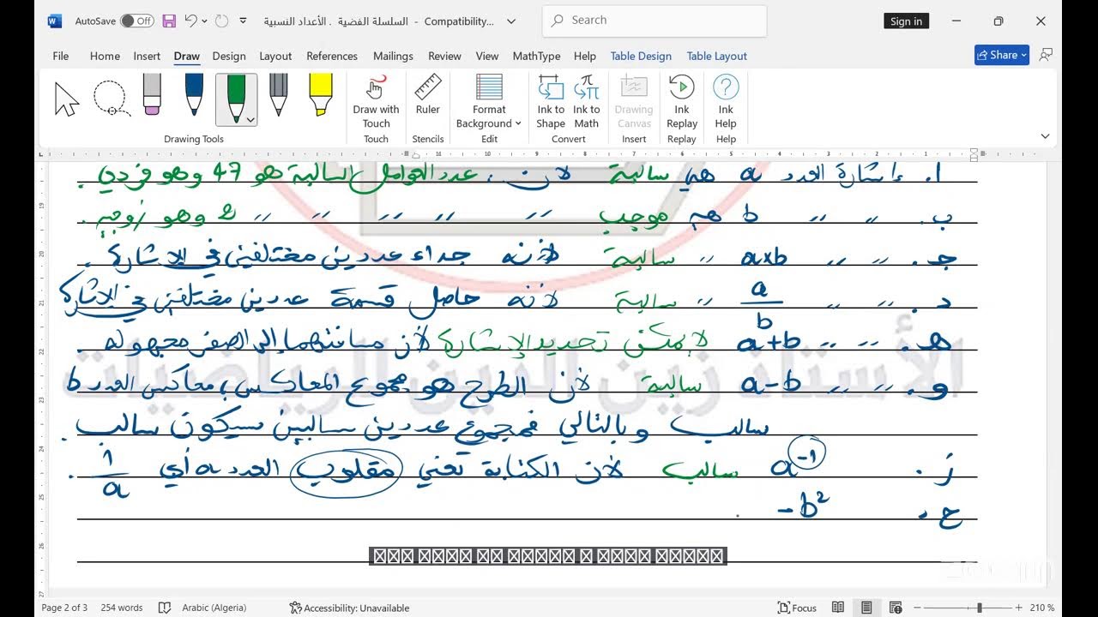The height and width of the screenshot is (617, 1098).
Task: Select the gray pencil tool
Action: pyautogui.click(x=278, y=94)
